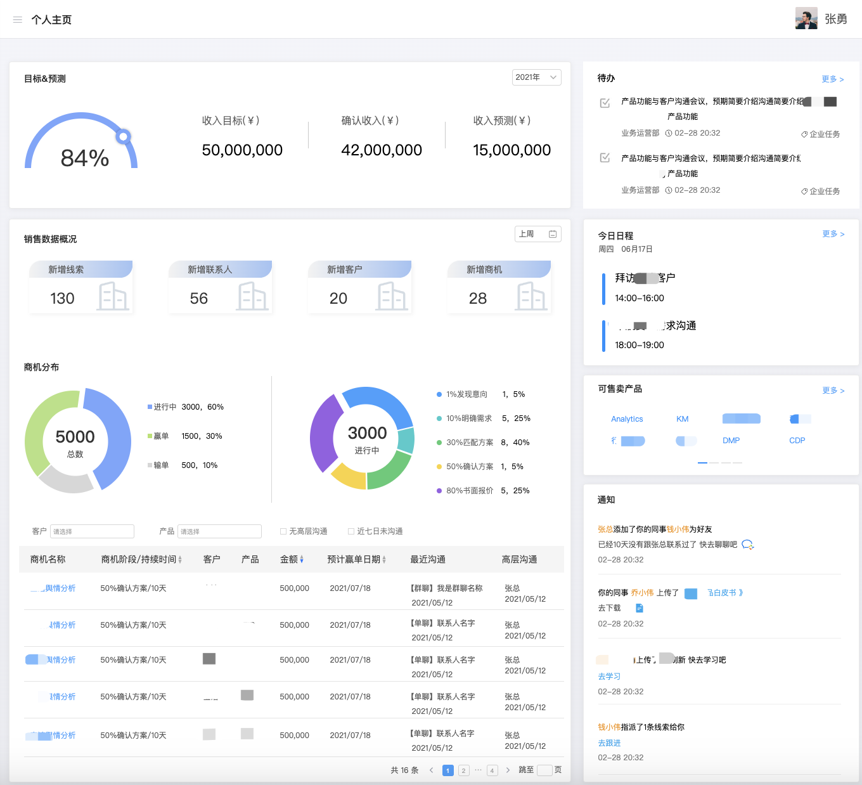This screenshot has width=862, height=785.
Task: Click the 新增客户 card showing 20
Action: tap(359, 287)
